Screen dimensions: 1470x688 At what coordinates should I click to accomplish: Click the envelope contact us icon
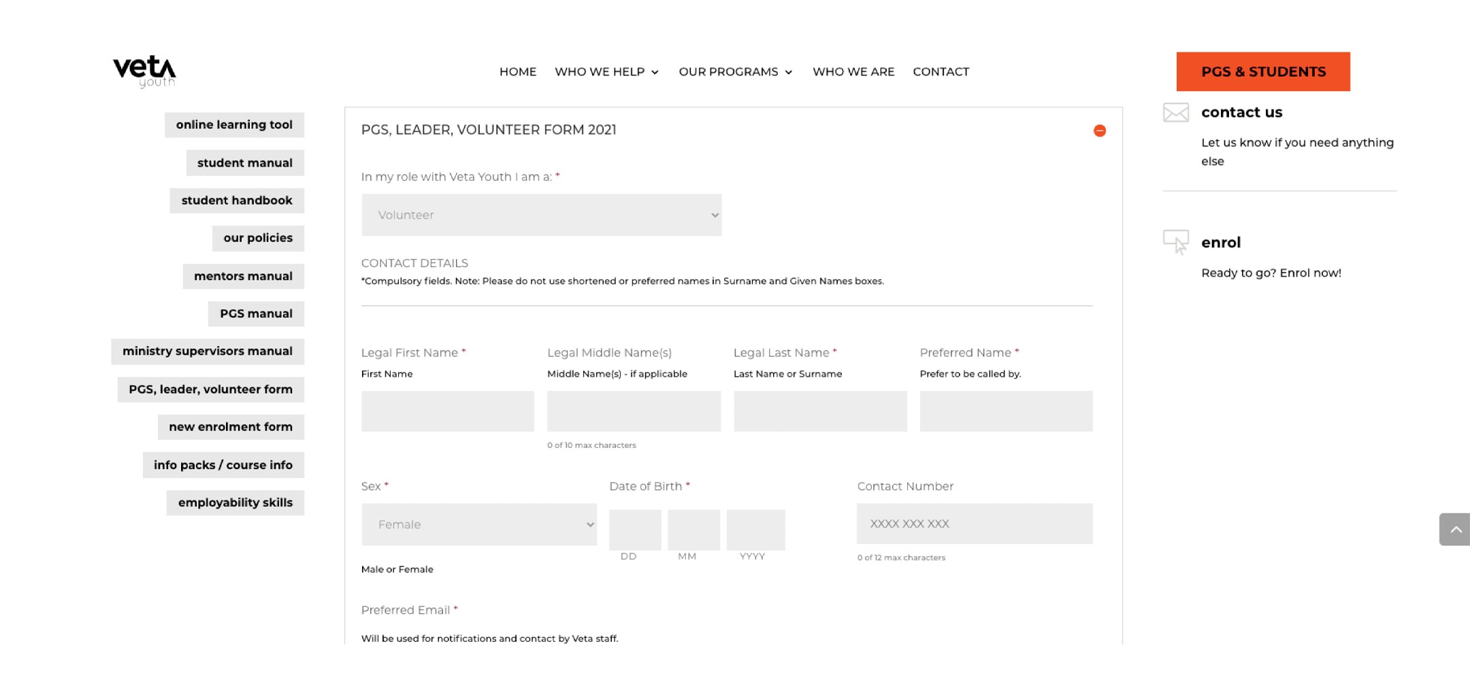click(x=1175, y=113)
